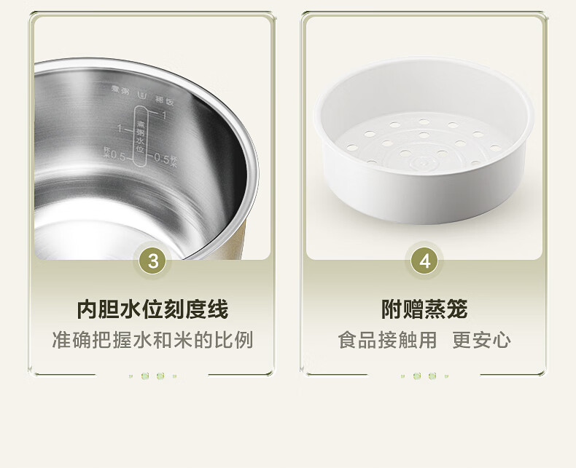
Task: Click the number 3 circle badge
Action: point(153,261)
